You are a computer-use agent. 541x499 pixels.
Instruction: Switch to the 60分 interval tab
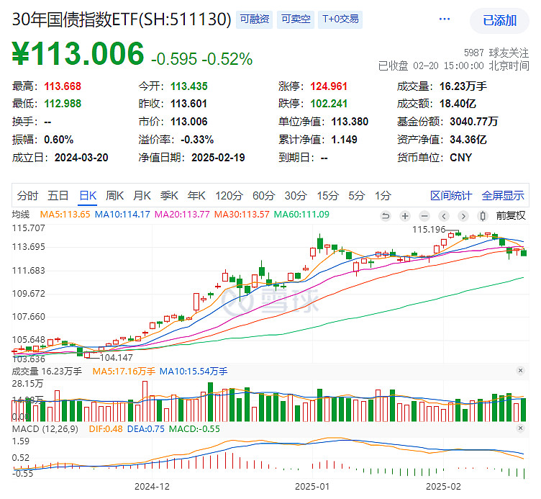click(263, 195)
